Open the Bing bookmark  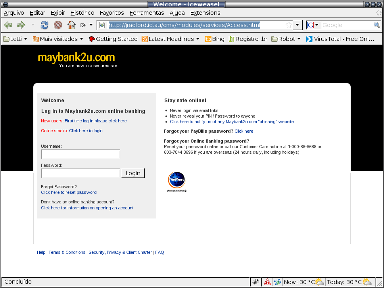coord(215,39)
